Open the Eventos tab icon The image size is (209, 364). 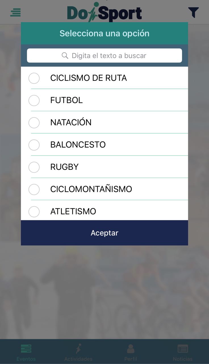click(26, 349)
